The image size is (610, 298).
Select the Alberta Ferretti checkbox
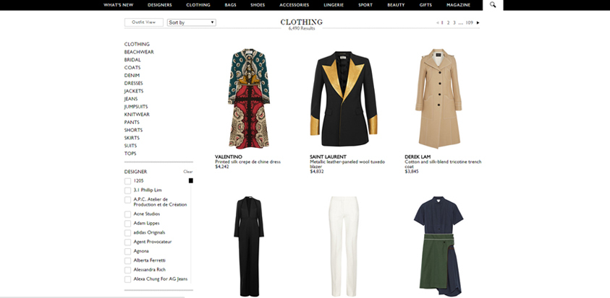pyautogui.click(x=128, y=260)
